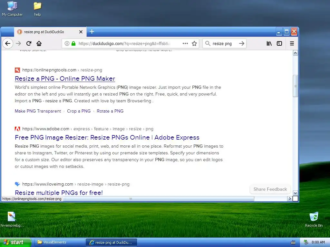
Task: Bookmark this page with the star
Action: tap(194, 43)
